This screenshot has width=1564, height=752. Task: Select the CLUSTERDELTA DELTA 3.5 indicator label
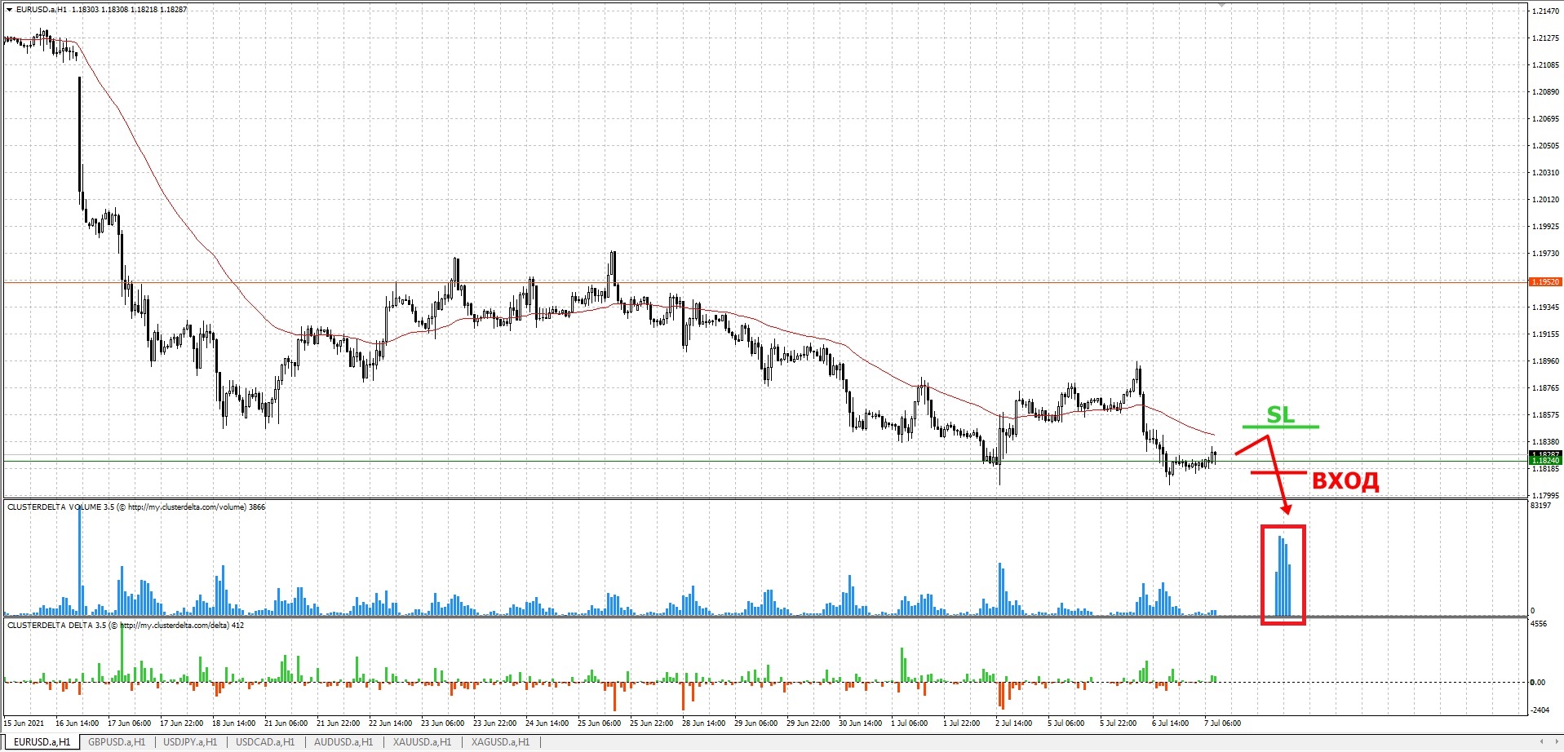pyautogui.click(x=126, y=626)
